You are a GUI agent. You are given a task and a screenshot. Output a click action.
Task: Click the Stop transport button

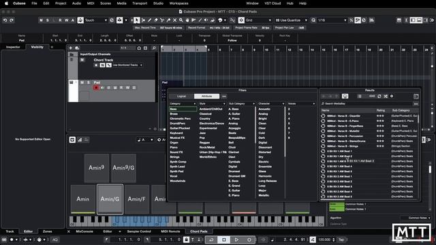pos(224,240)
